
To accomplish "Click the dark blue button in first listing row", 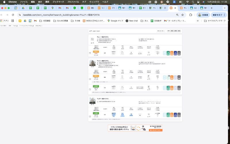I will tap(175, 53).
